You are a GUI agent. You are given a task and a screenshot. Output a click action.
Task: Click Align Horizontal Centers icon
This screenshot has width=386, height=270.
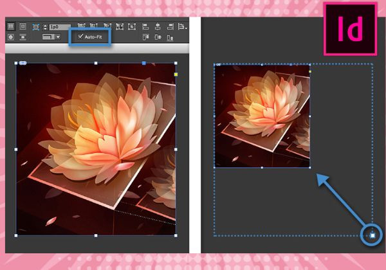pos(158,26)
